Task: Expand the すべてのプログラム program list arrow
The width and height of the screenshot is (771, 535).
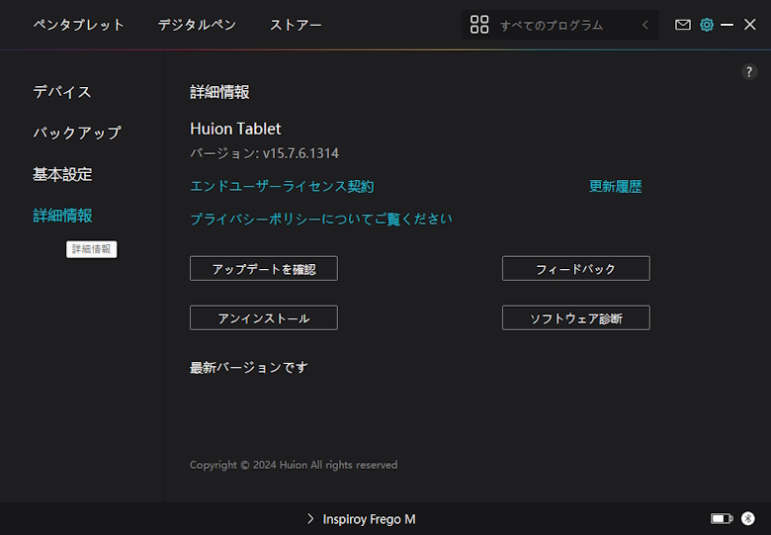Action: [645, 25]
